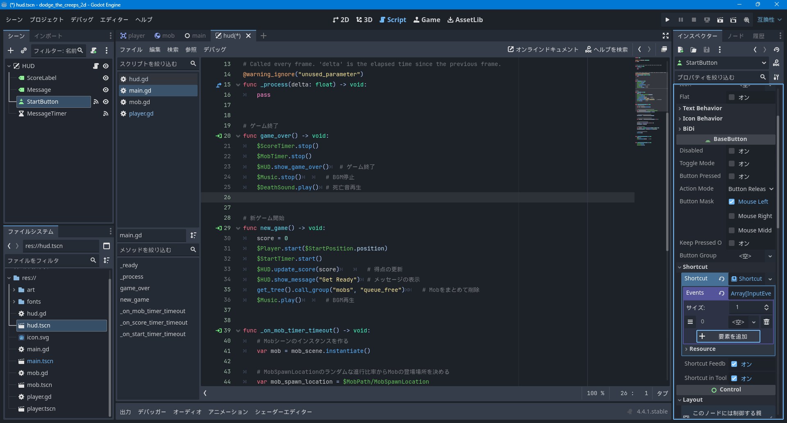Hide the Message node
787x423 pixels.
pos(106,90)
